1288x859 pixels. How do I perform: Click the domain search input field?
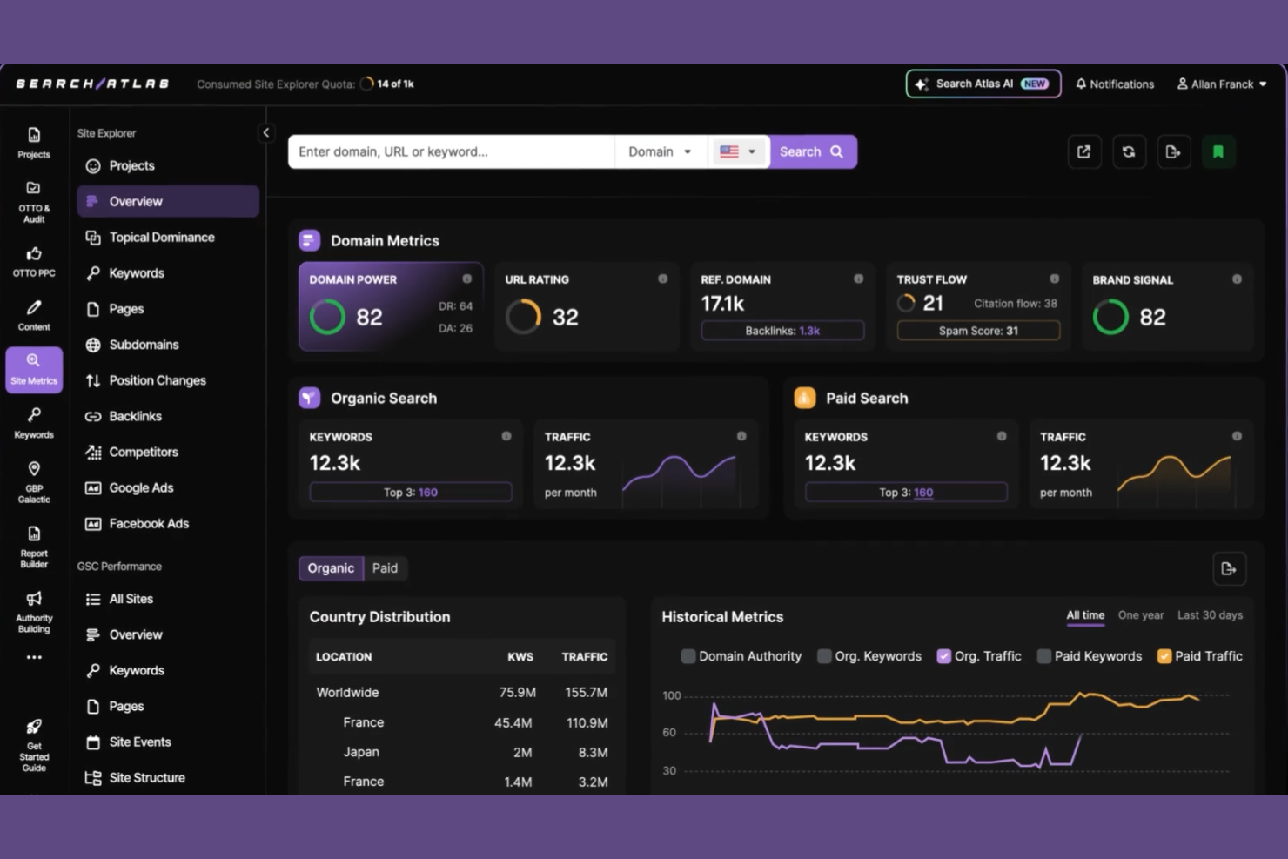pyautogui.click(x=451, y=151)
